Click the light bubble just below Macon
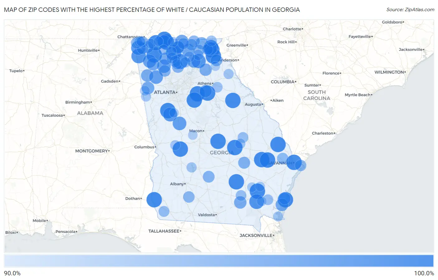Screen dimensions: 438x280 [x=193, y=135]
